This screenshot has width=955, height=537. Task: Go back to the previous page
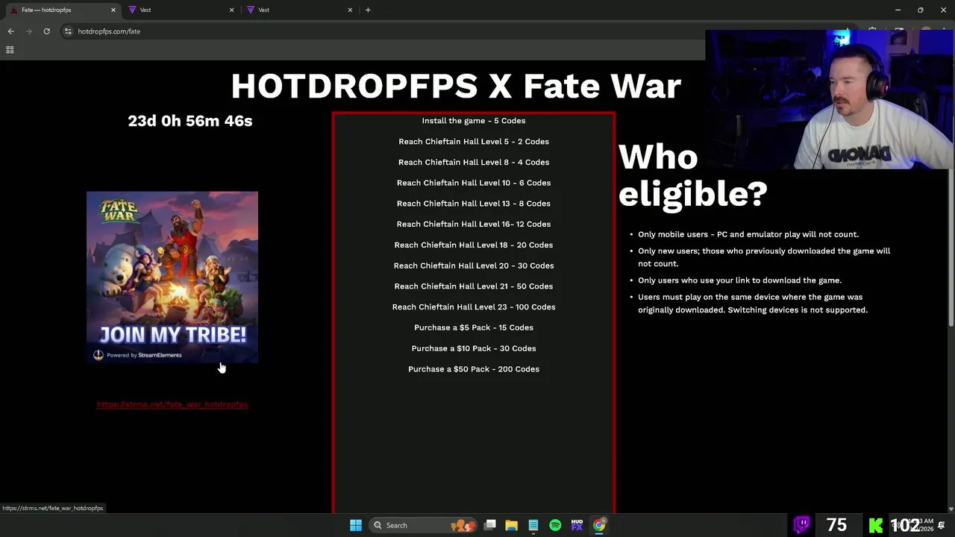click(10, 31)
